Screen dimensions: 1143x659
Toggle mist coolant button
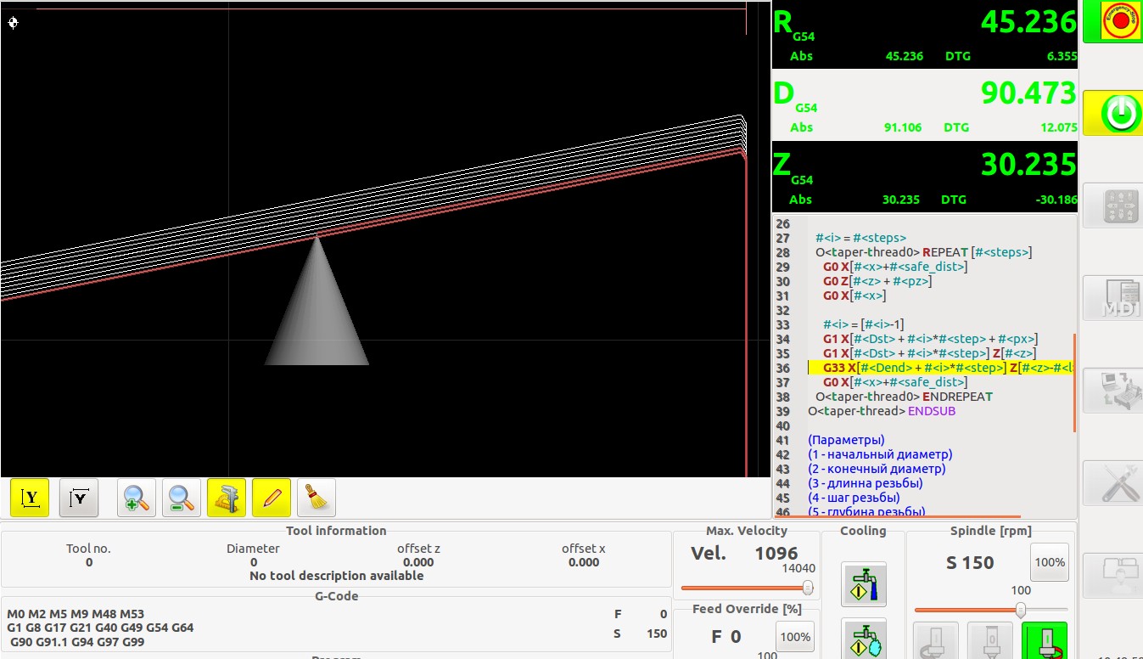864,639
